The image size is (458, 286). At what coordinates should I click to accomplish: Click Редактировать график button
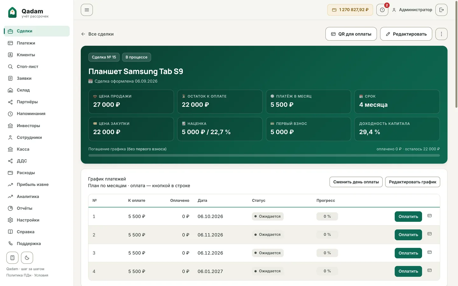[413, 182]
